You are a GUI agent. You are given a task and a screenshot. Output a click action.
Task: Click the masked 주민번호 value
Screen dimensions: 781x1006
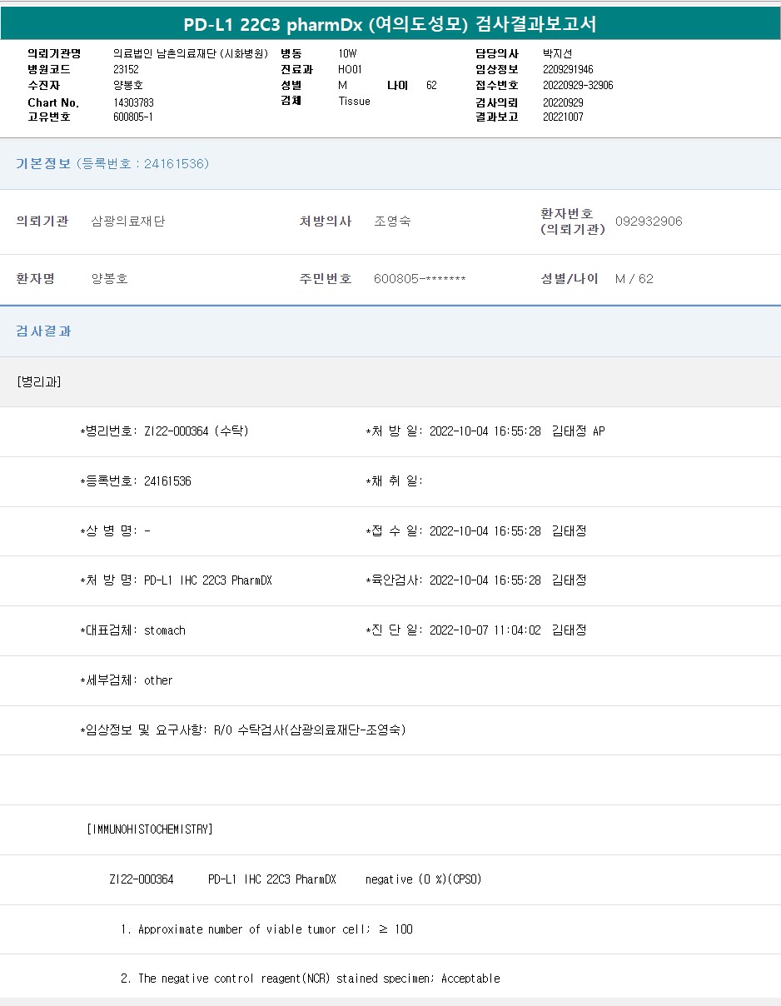(420, 279)
